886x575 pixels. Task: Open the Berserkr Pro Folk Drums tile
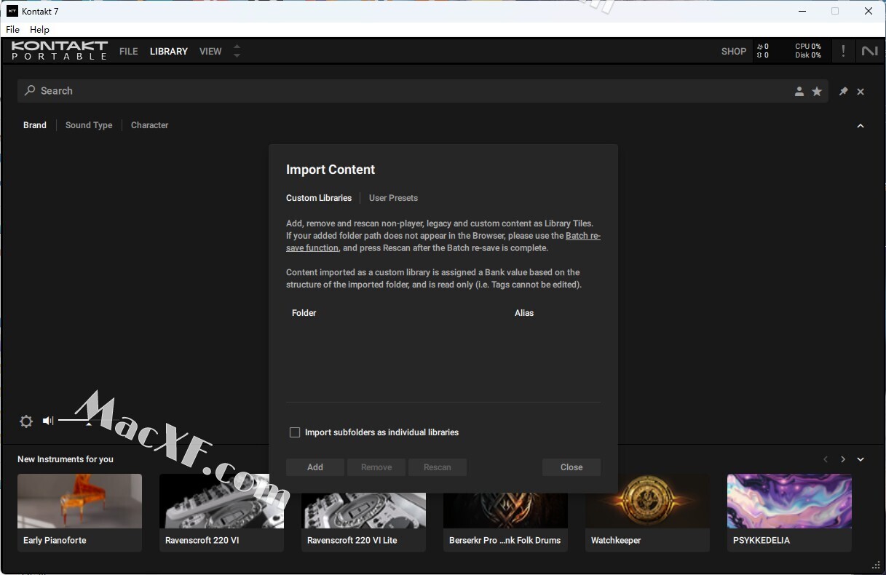(505, 512)
